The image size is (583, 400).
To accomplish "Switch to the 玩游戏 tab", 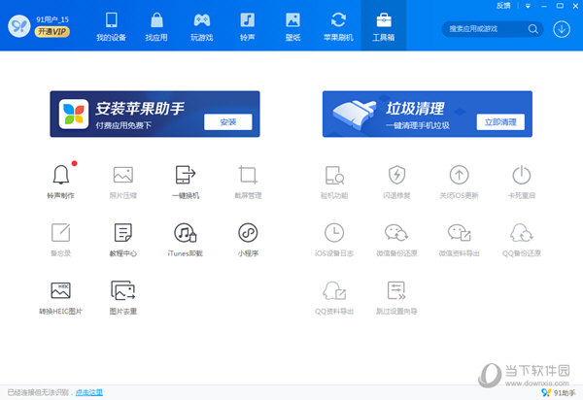I will click(x=202, y=26).
